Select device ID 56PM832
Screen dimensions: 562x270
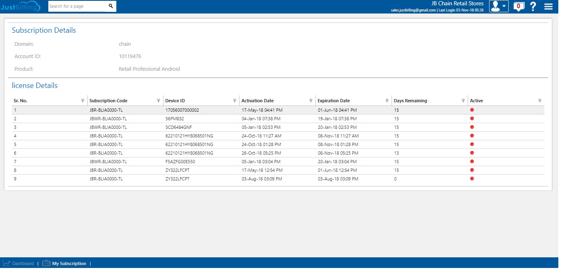174,119
